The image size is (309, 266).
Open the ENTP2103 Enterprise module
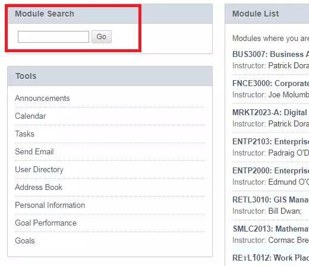[x=270, y=141]
